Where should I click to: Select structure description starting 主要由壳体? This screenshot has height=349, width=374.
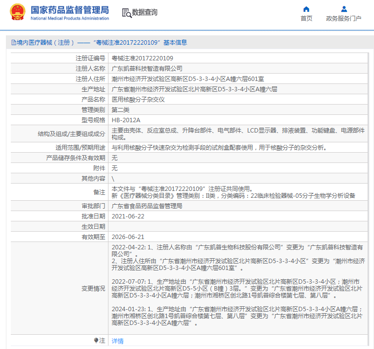[238, 134]
